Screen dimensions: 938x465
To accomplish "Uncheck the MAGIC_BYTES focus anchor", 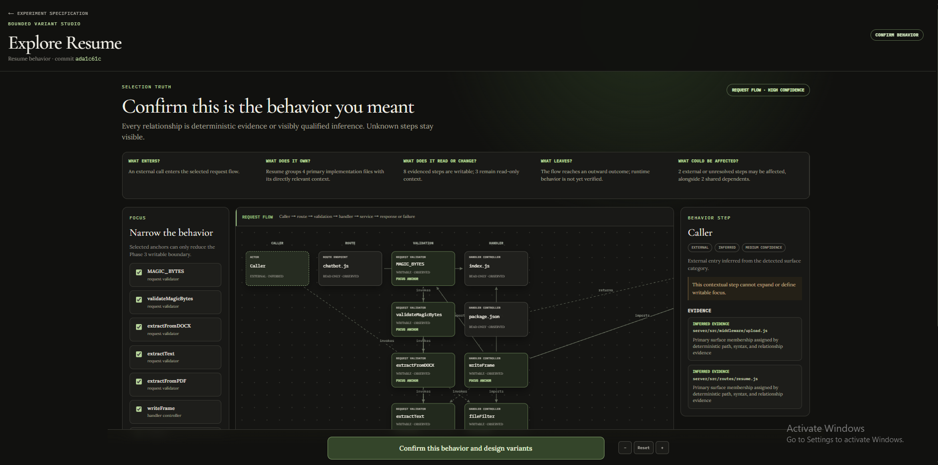I will (139, 272).
